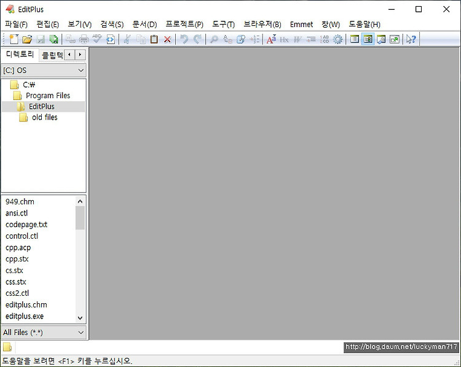Open the 프로젝트(P) menu
Screen dimensions: 461x367
(184, 25)
